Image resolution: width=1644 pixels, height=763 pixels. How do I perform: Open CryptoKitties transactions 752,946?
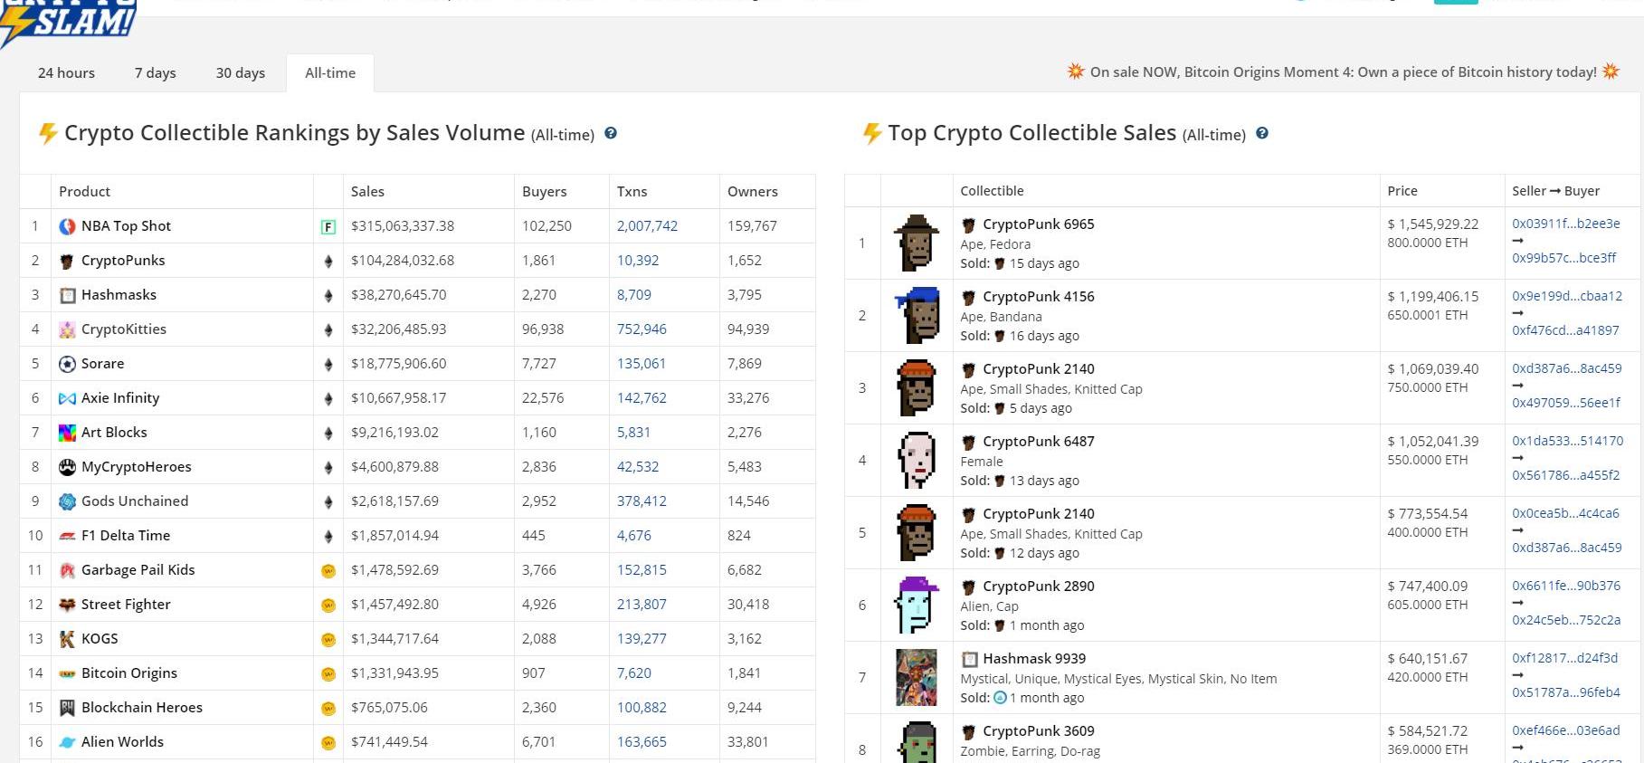(x=641, y=329)
